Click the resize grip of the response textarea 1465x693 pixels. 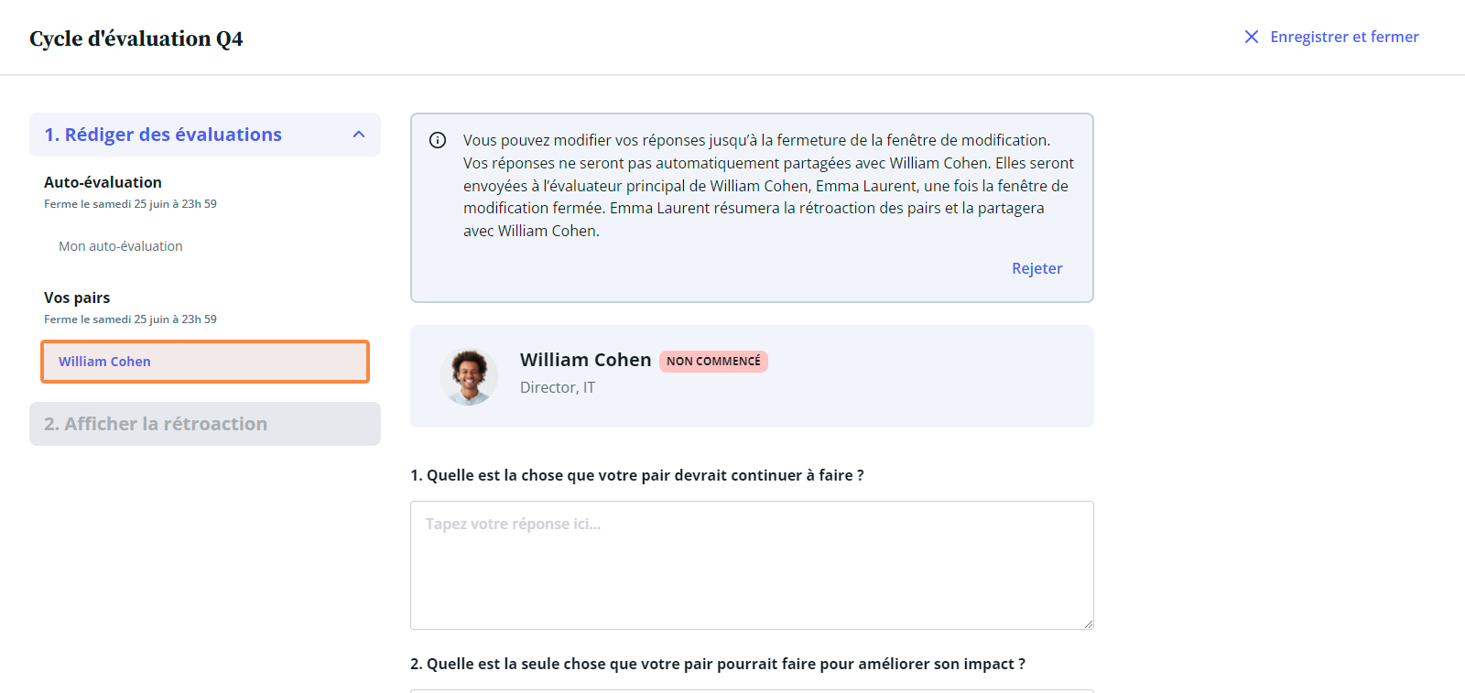(1088, 623)
